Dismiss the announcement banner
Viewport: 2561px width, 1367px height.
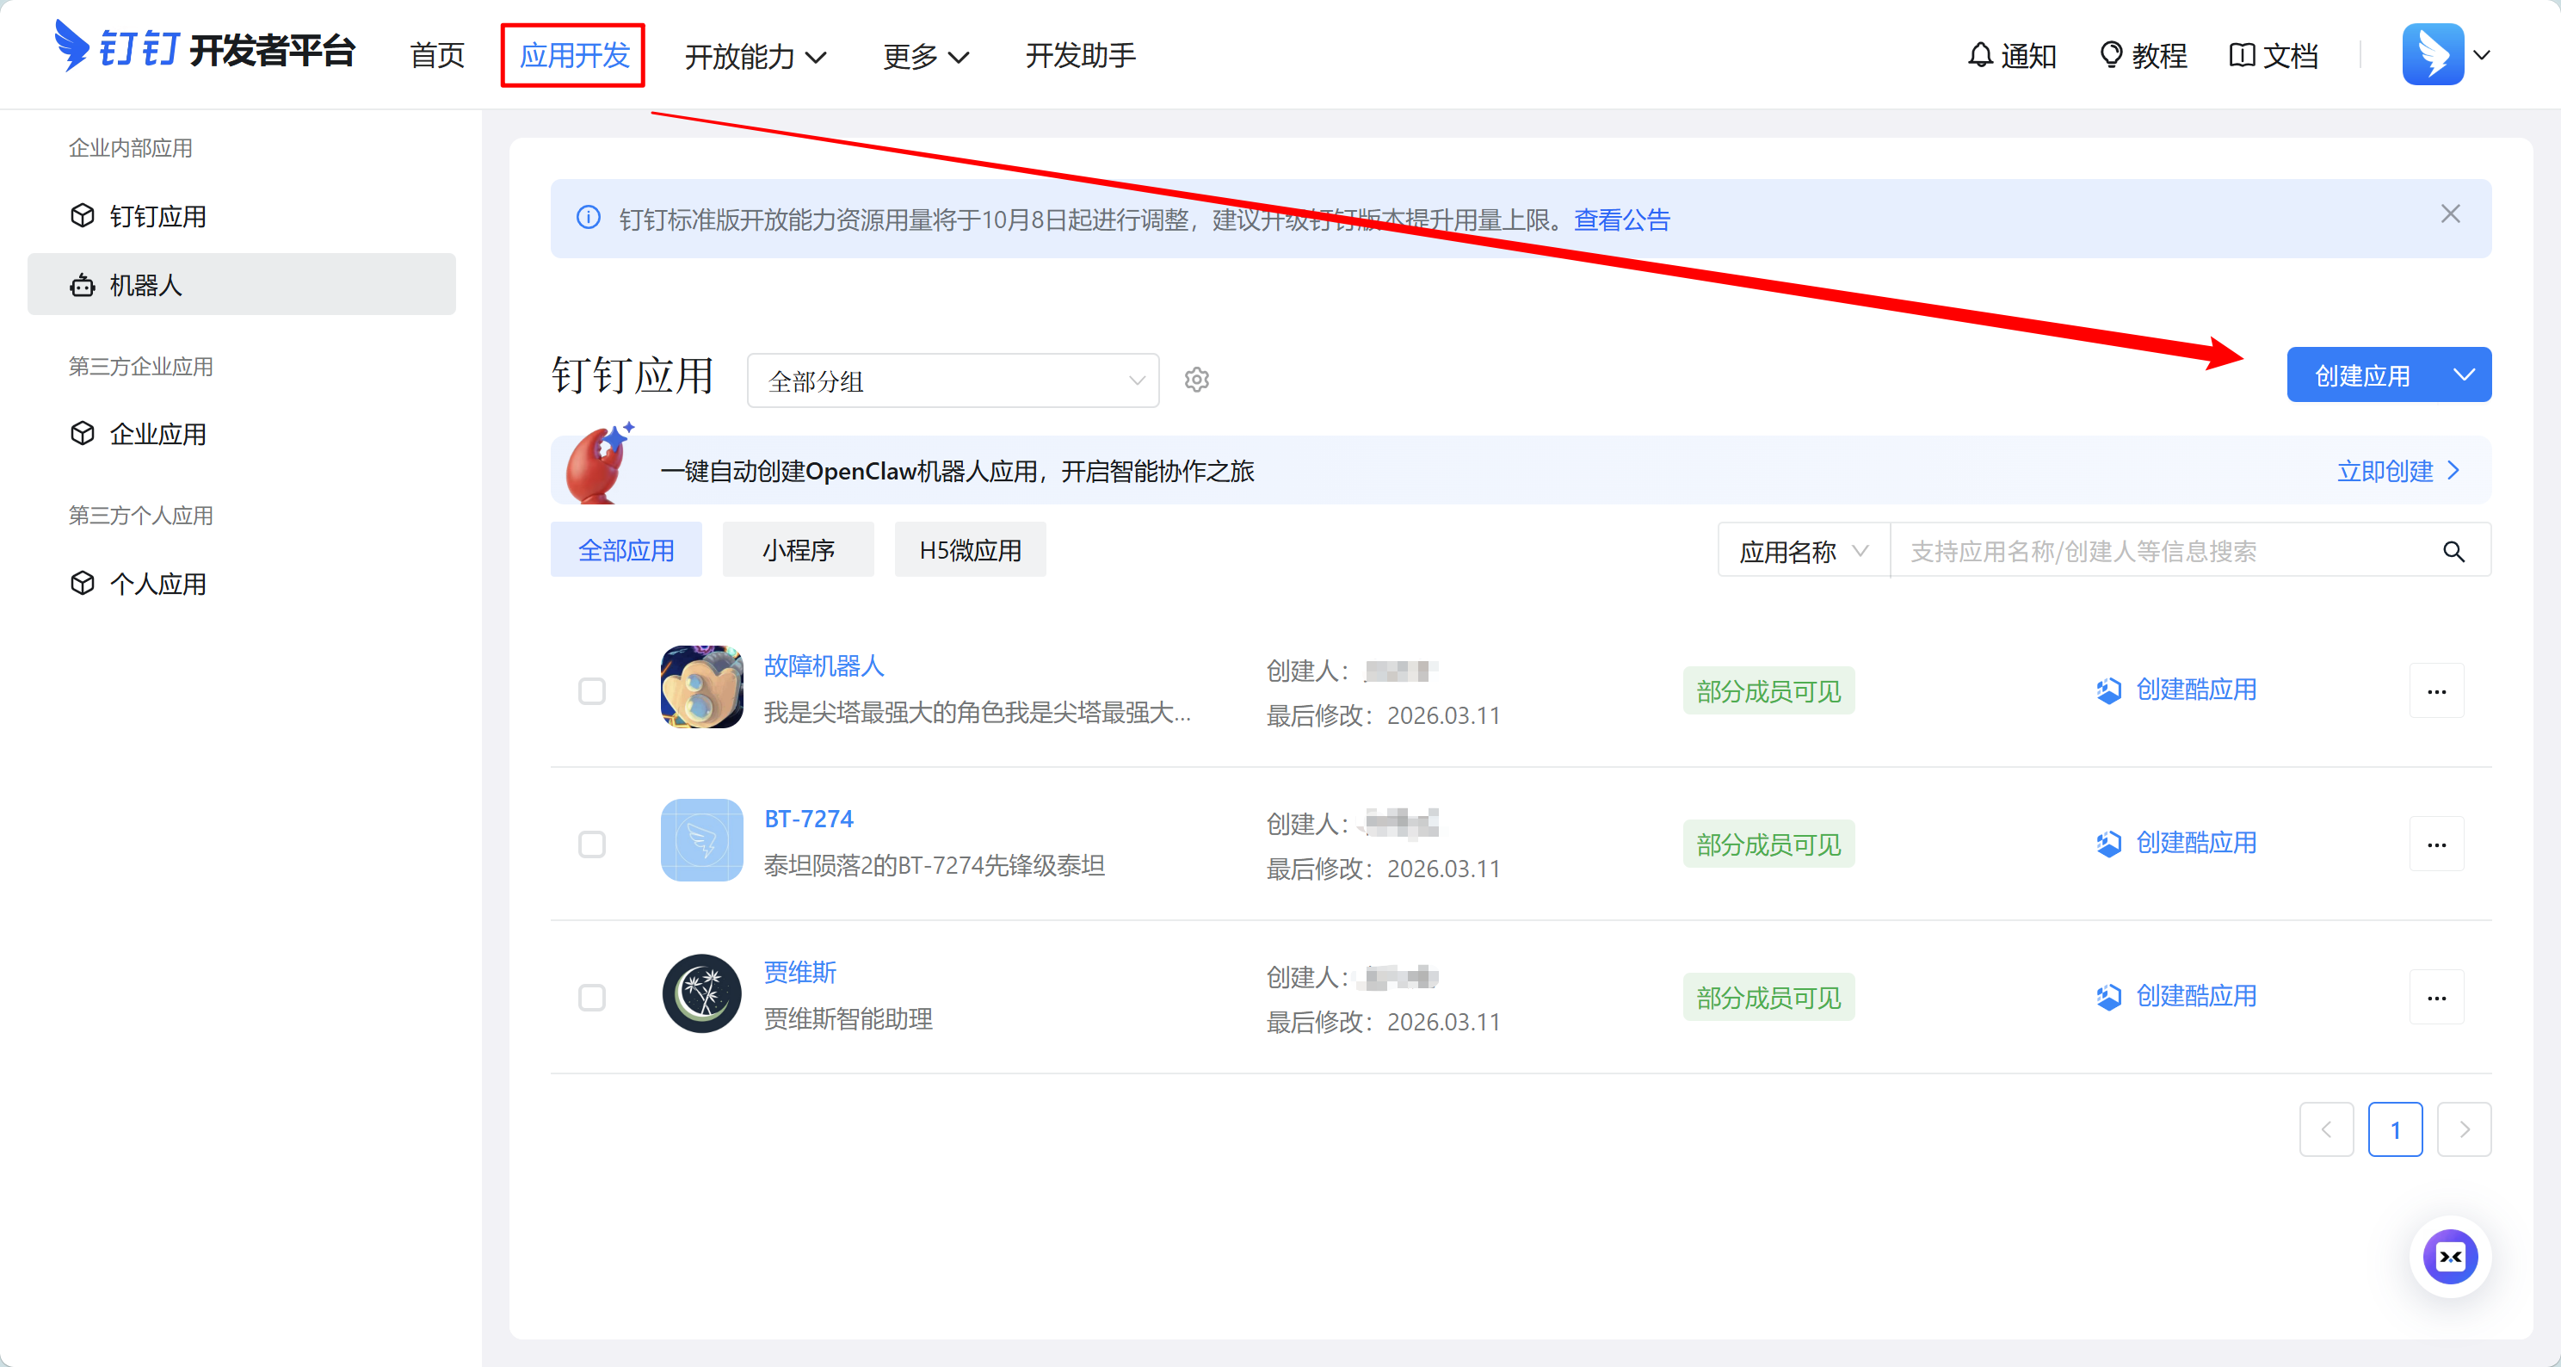point(2450,214)
